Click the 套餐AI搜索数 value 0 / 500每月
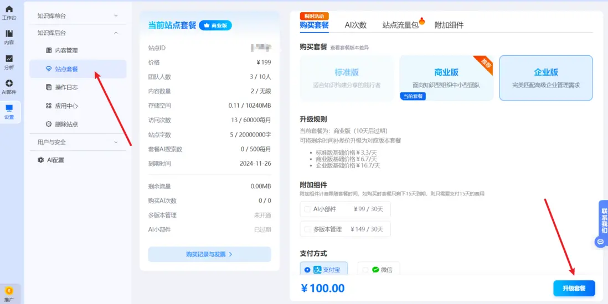 pyautogui.click(x=256, y=149)
